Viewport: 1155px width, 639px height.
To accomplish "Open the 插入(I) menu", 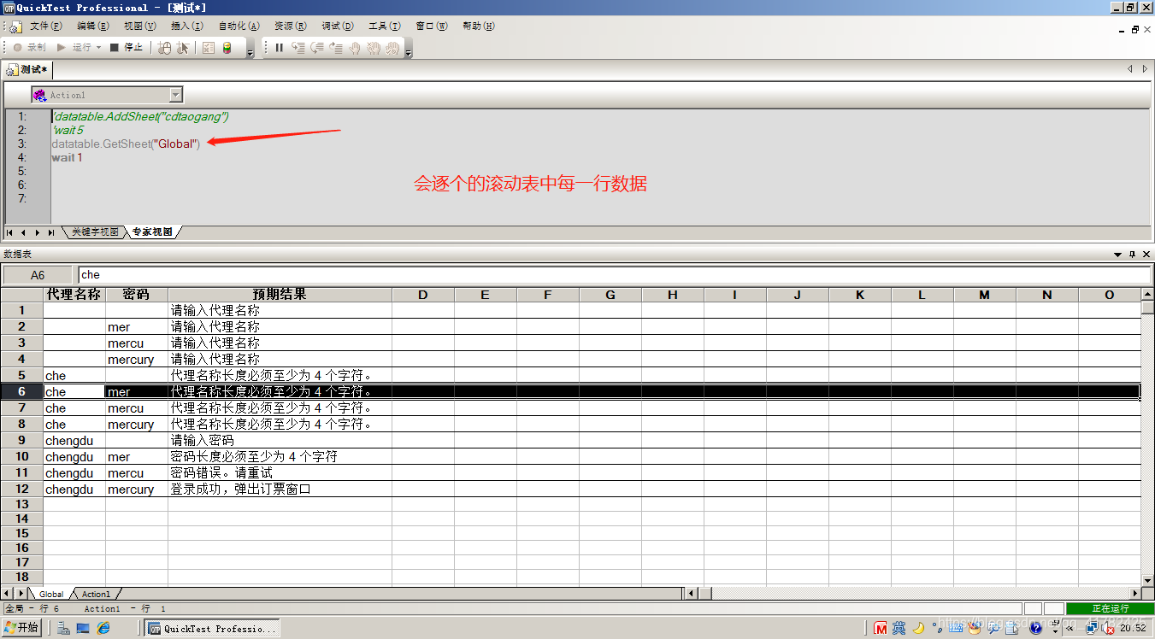I will [186, 26].
